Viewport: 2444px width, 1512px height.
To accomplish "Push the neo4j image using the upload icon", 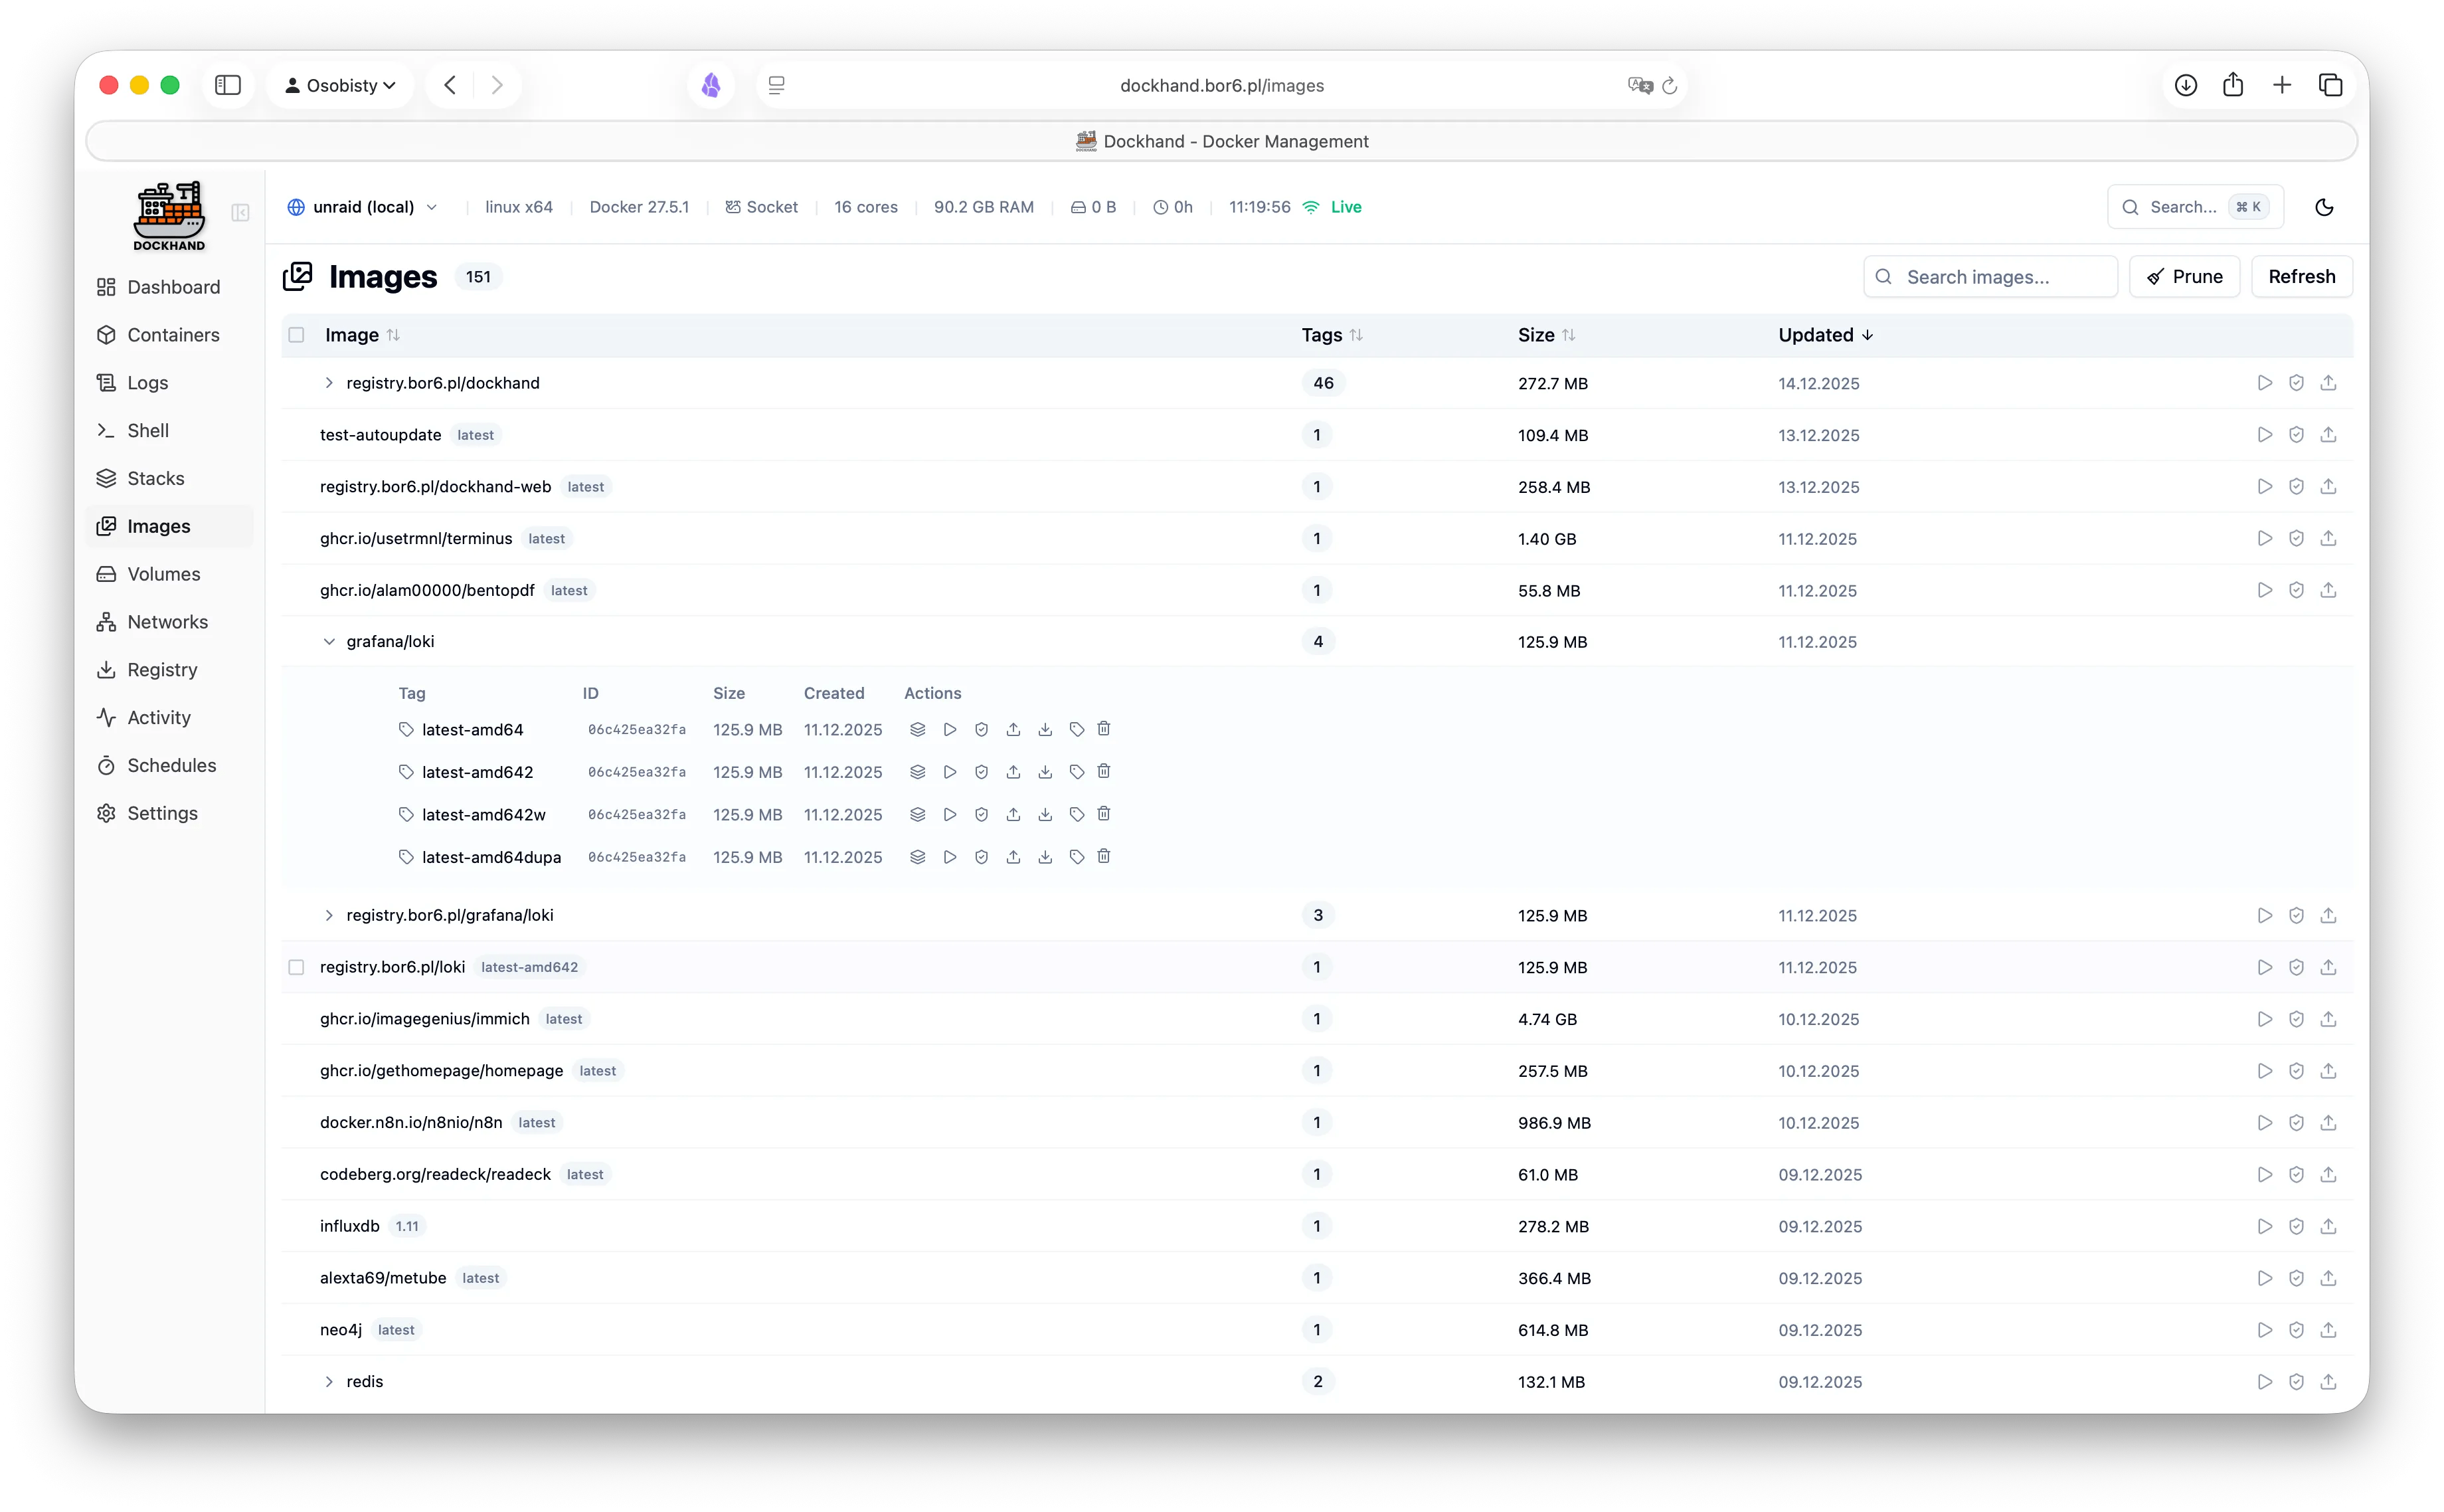I will point(2328,1329).
